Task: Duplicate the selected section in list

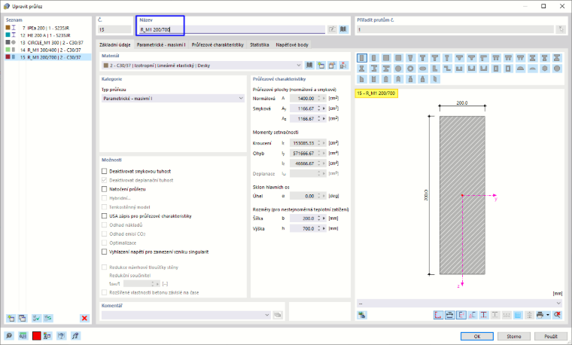Action: click(x=23, y=318)
